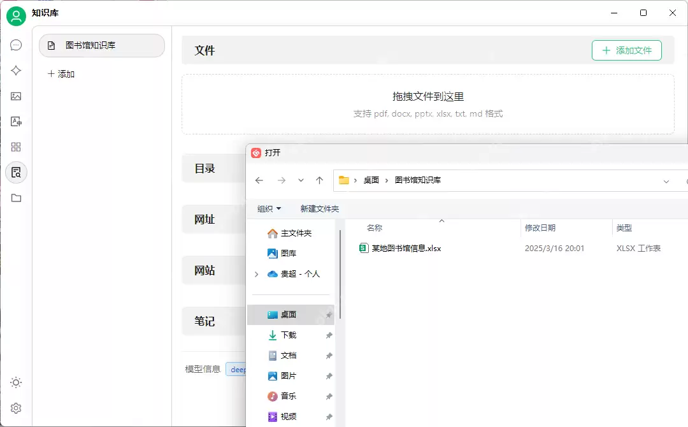Open the apps grid panel
Screen dimensions: 688x427
pos(16,147)
